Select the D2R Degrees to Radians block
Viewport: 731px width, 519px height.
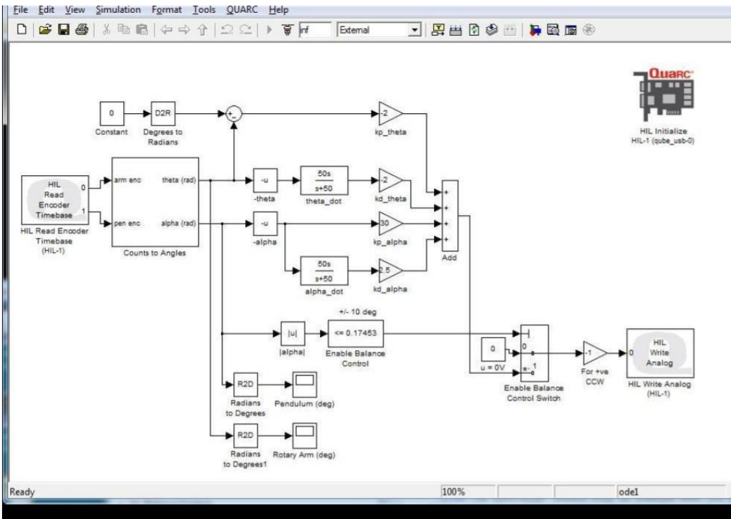point(162,113)
